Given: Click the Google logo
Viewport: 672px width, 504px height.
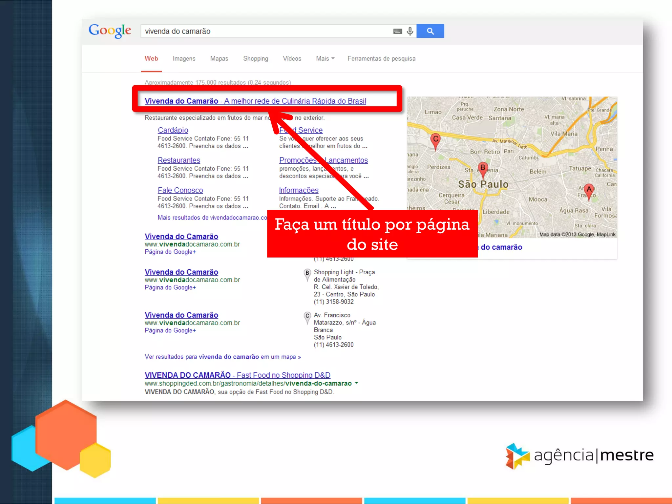Looking at the screenshot, I should point(110,31).
